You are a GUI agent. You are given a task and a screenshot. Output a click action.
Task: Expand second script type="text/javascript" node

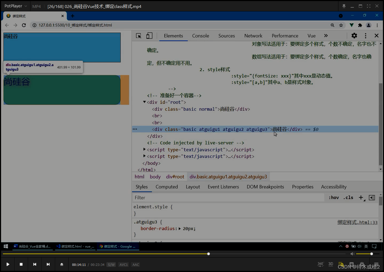pos(144,156)
